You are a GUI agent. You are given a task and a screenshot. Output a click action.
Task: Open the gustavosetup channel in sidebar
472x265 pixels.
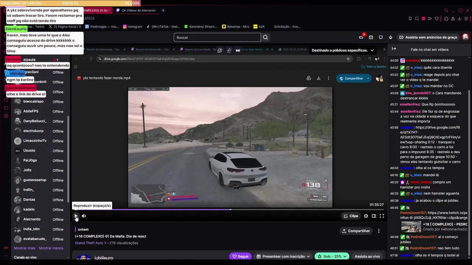40,180
